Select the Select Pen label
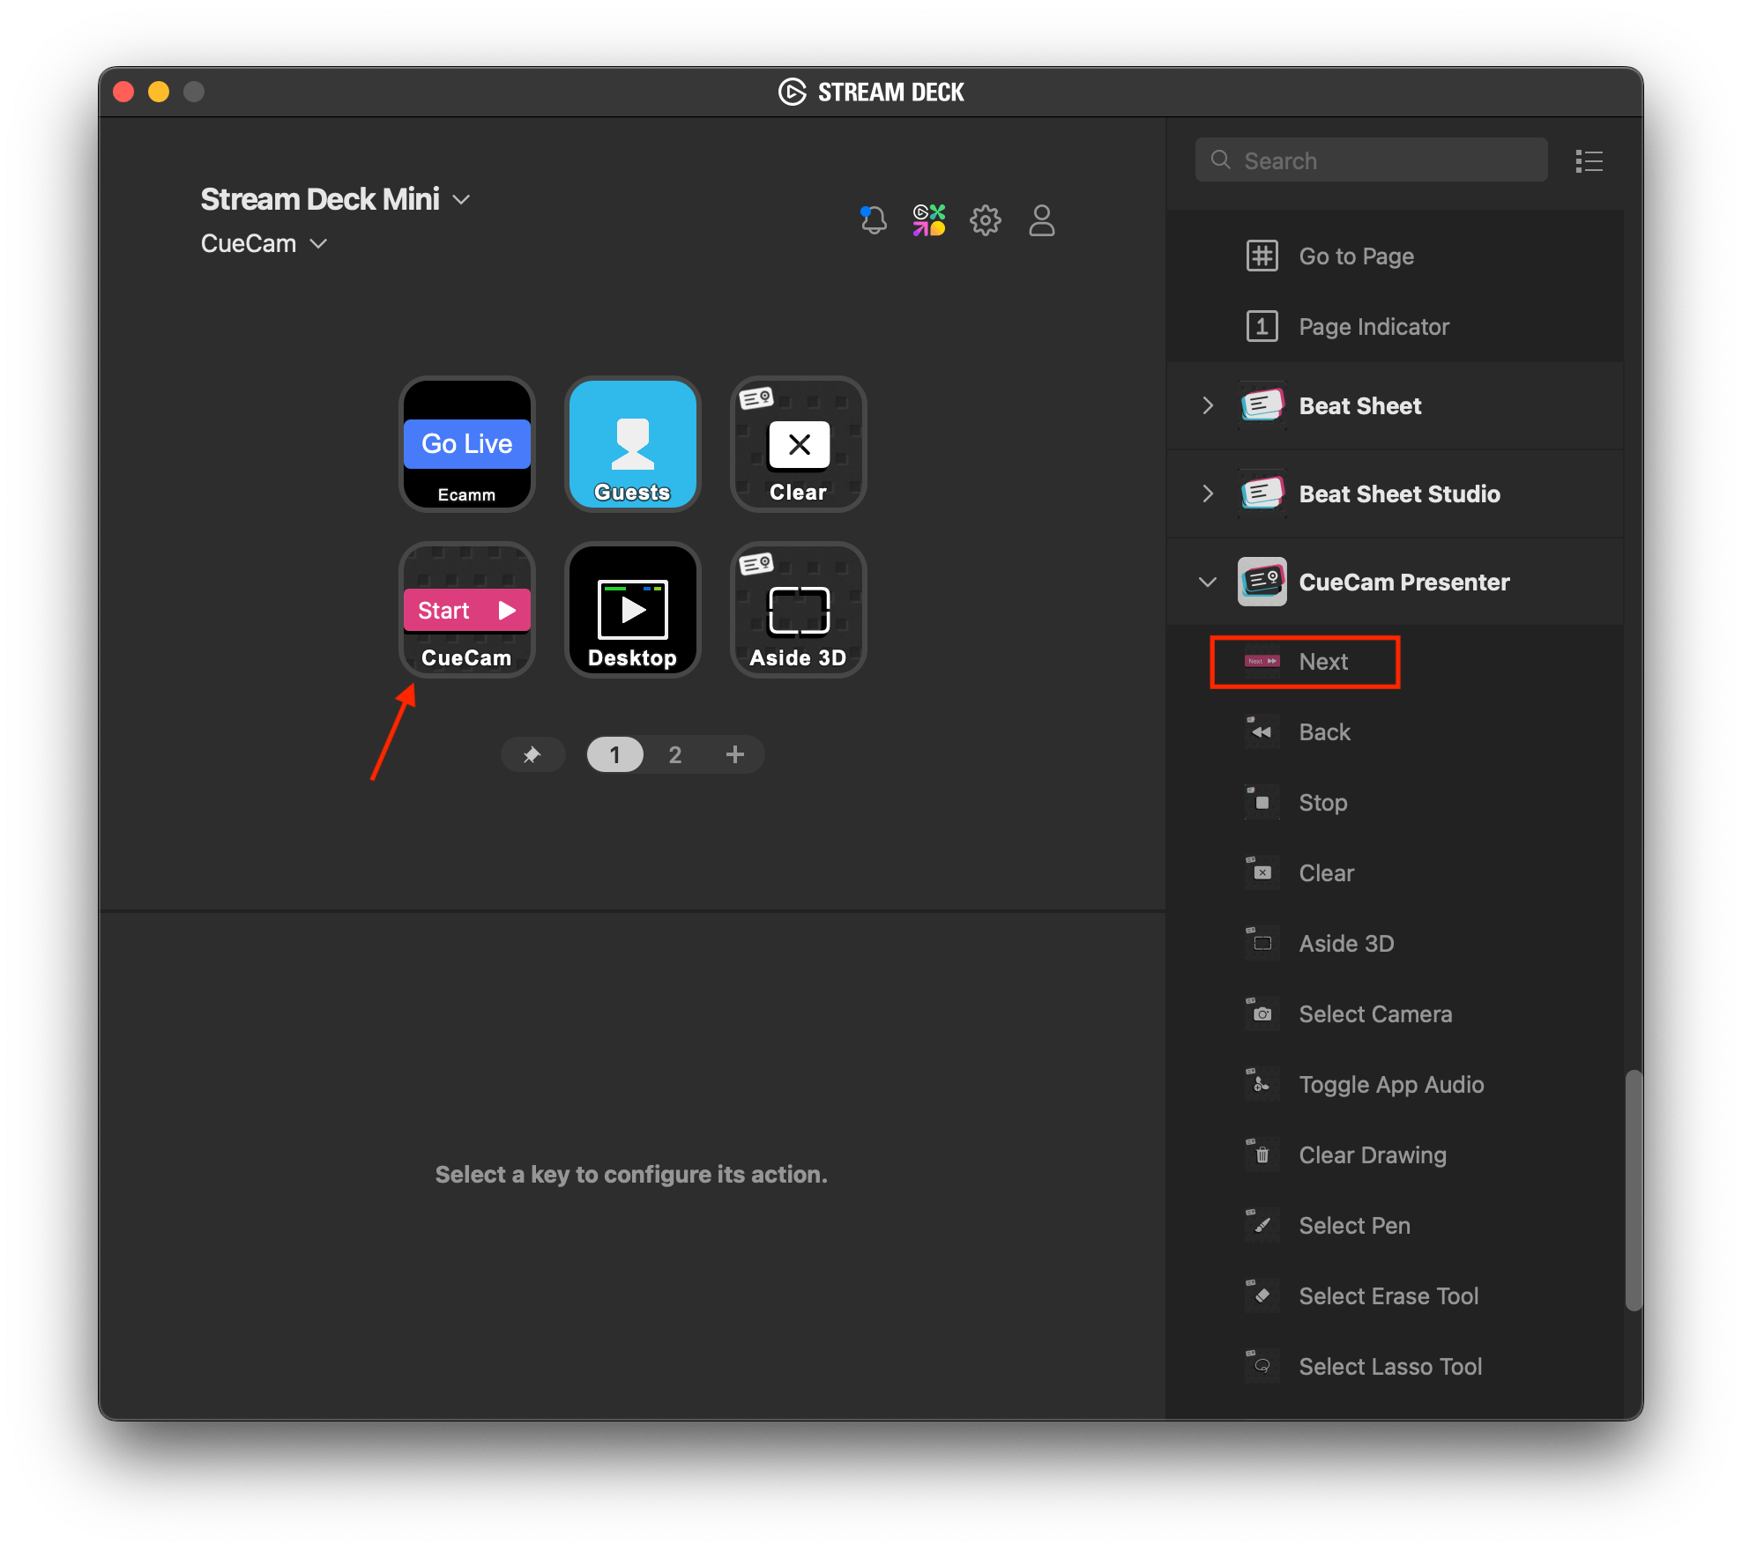This screenshot has width=1742, height=1551. [x=1354, y=1225]
